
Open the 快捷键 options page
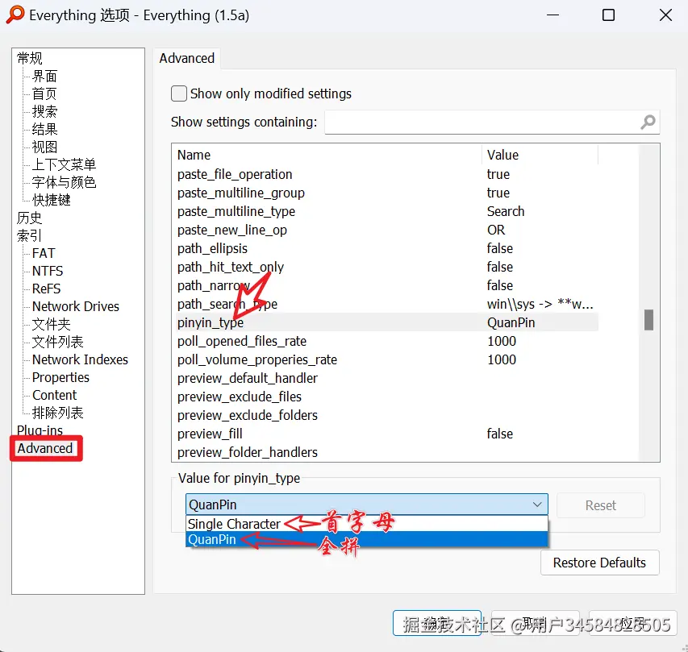(x=52, y=200)
